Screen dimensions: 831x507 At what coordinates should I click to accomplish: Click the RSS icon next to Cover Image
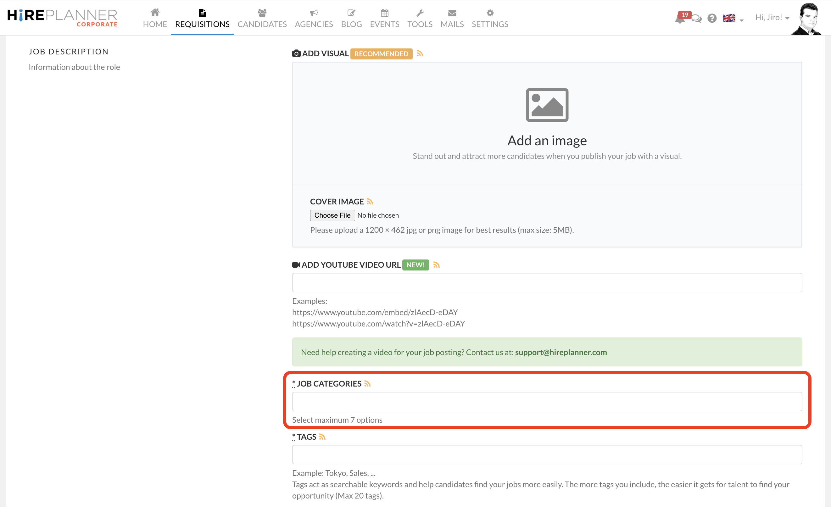click(x=370, y=202)
